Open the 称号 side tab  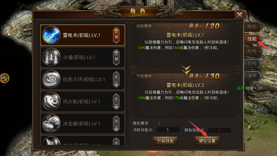click(x=253, y=51)
